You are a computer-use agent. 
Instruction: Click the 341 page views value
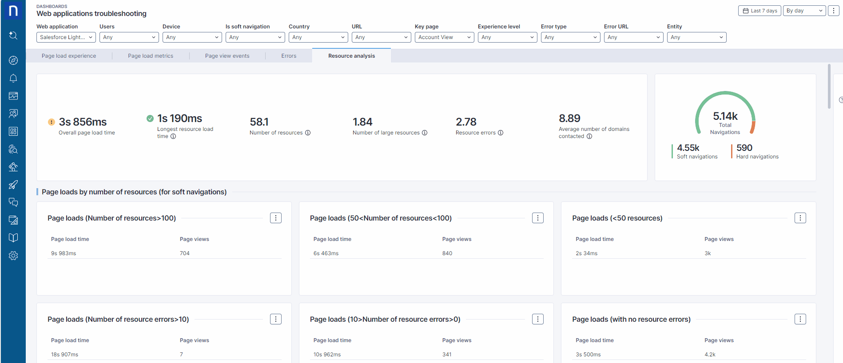pyautogui.click(x=447, y=355)
